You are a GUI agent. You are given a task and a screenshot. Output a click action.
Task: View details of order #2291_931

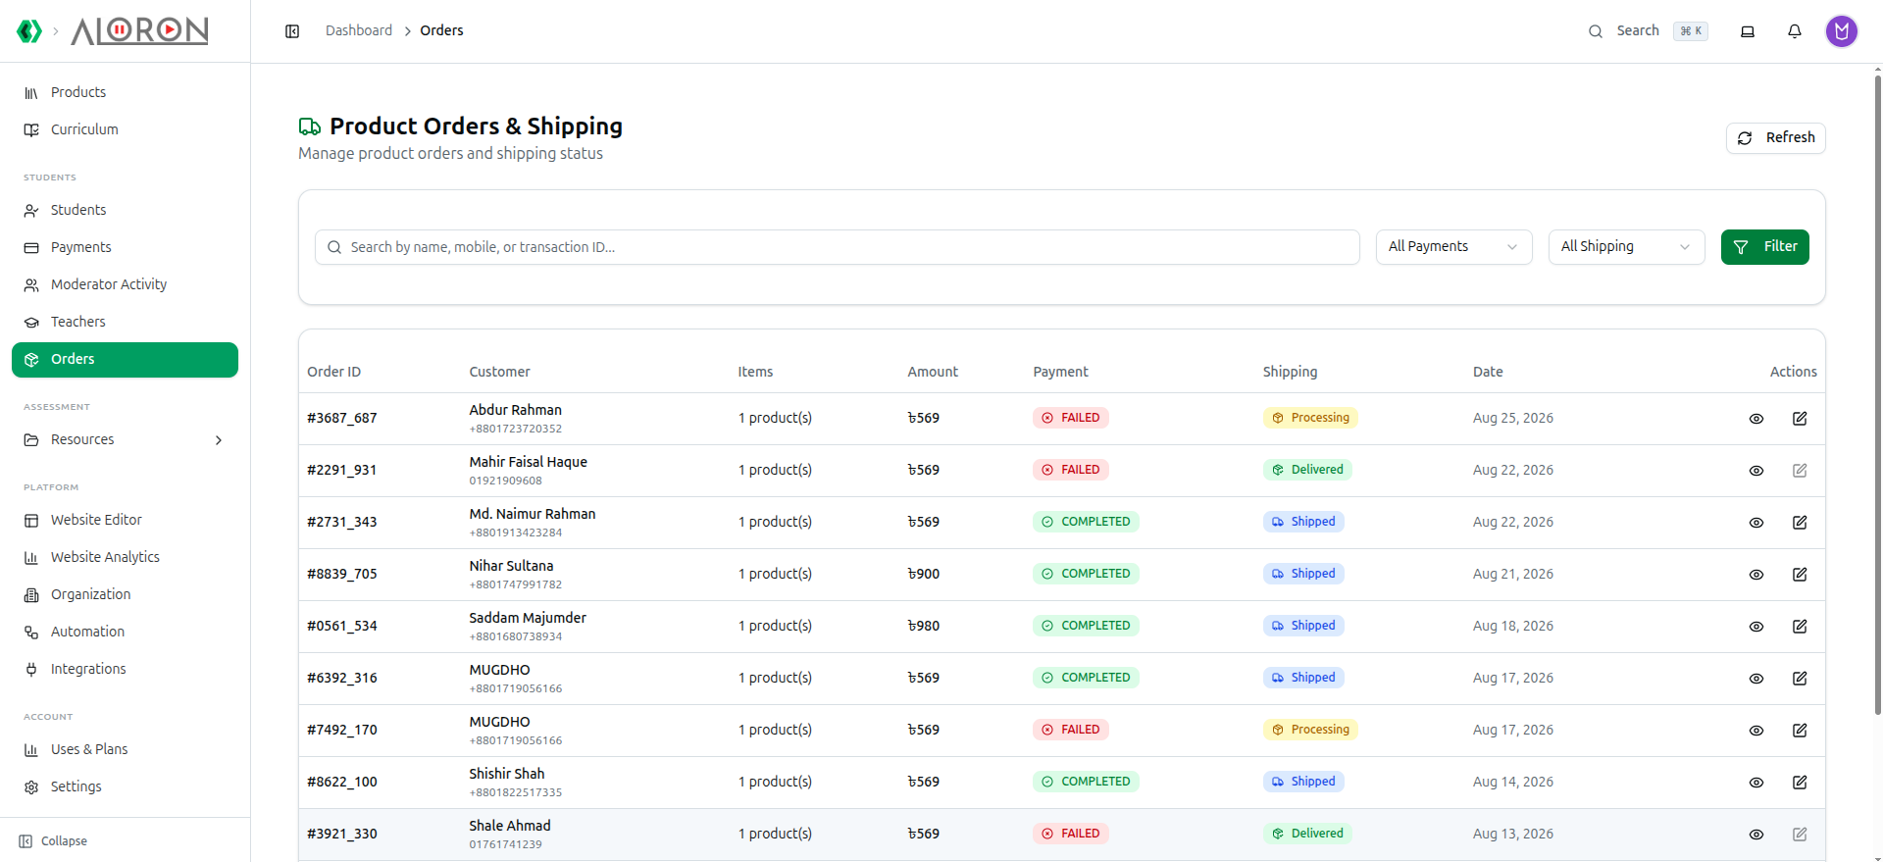(x=1756, y=471)
